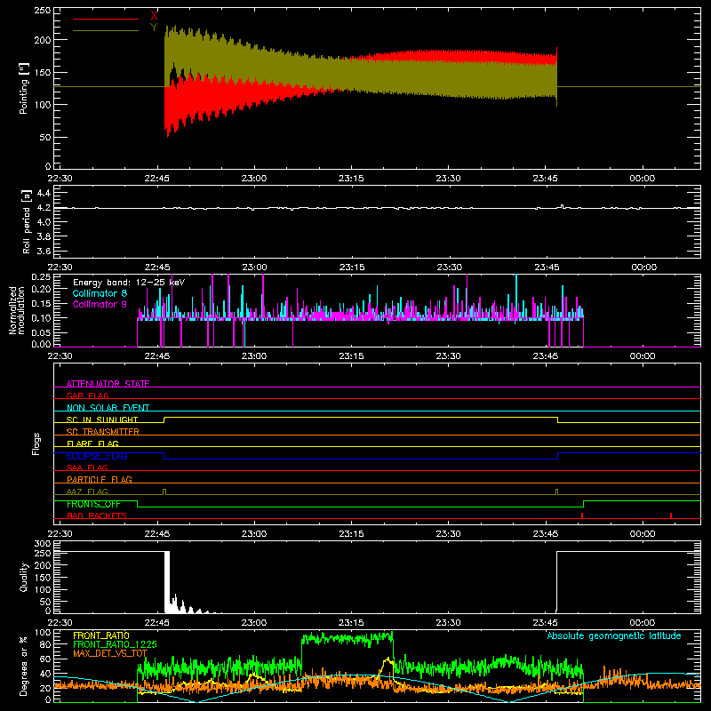Screen dimensions: 711x711
Task: Click the "00:00" tick under the Roll period plot
Action: pos(643,268)
